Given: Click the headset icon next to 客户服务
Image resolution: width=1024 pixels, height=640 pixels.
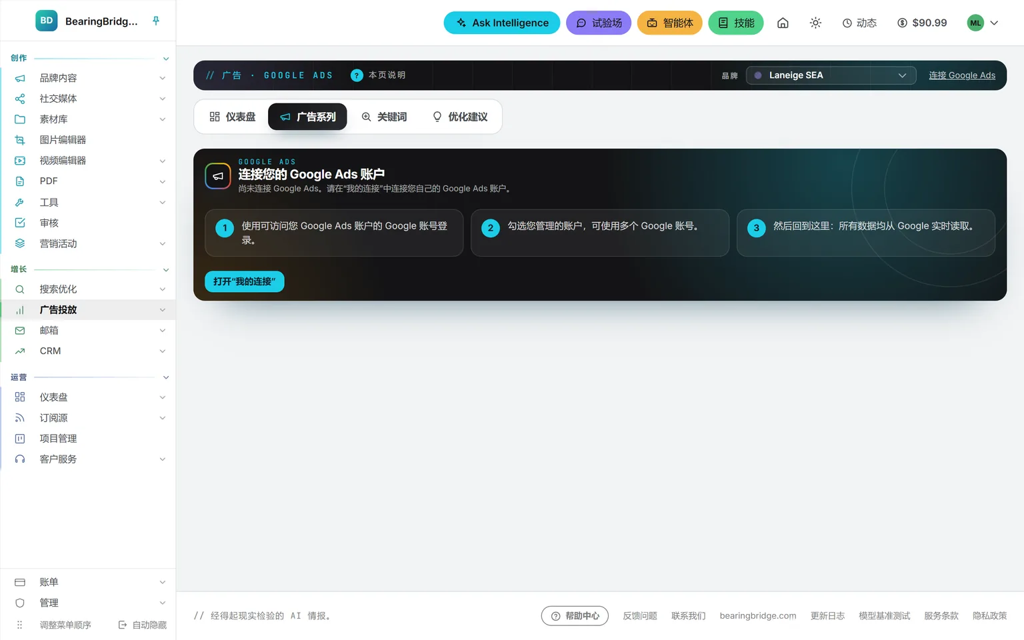Looking at the screenshot, I should [20, 459].
